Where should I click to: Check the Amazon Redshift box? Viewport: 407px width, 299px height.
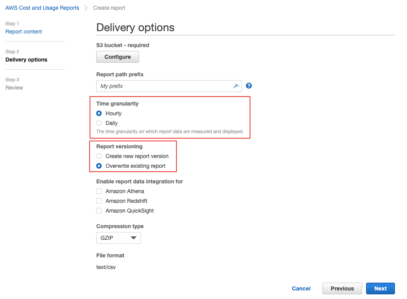click(99, 201)
